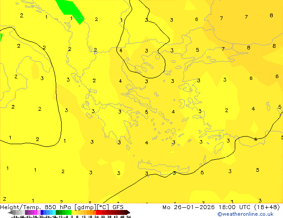Pick the dark purple legend swatch near -42
This screenshot has height=218, width=283.
tap(26, 212)
